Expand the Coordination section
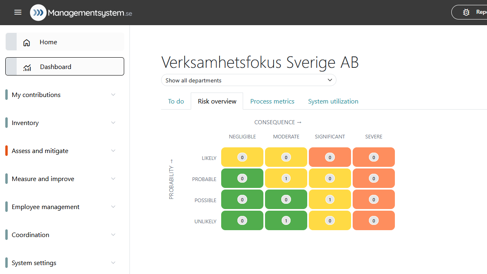Screen dimensions: 487x274 tap(113, 235)
